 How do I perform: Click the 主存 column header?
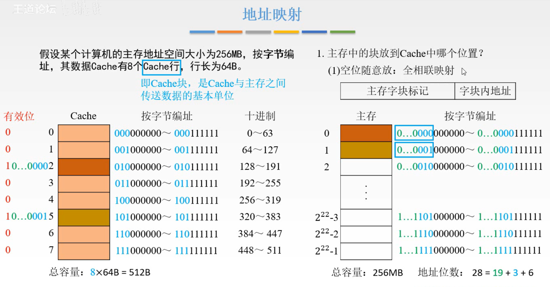366,116
